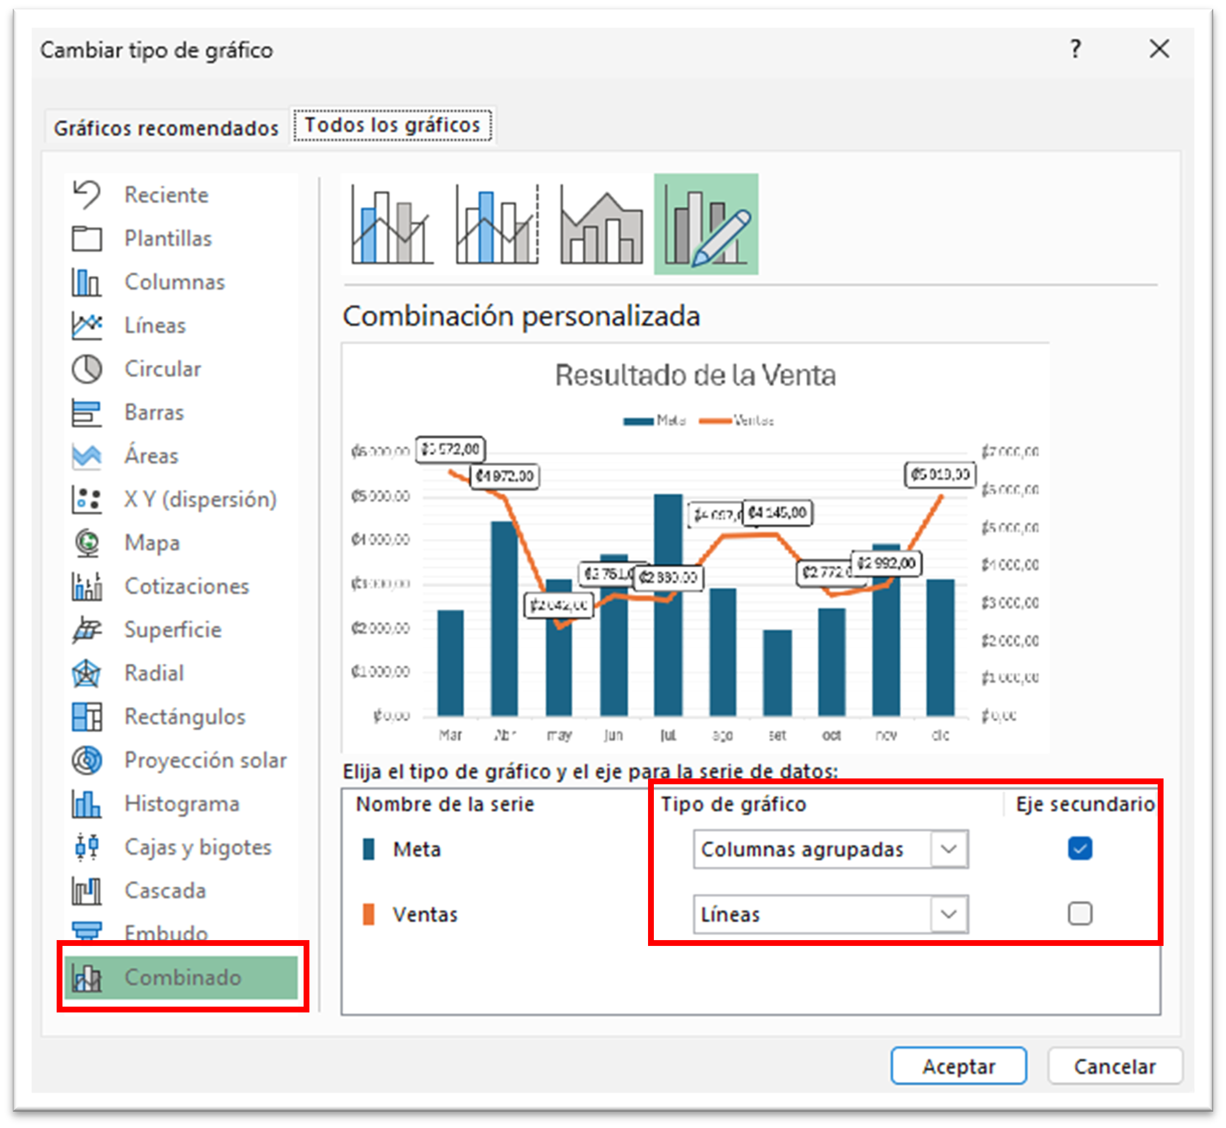
Task: Open the Circular chart category
Action: pyautogui.click(x=162, y=369)
